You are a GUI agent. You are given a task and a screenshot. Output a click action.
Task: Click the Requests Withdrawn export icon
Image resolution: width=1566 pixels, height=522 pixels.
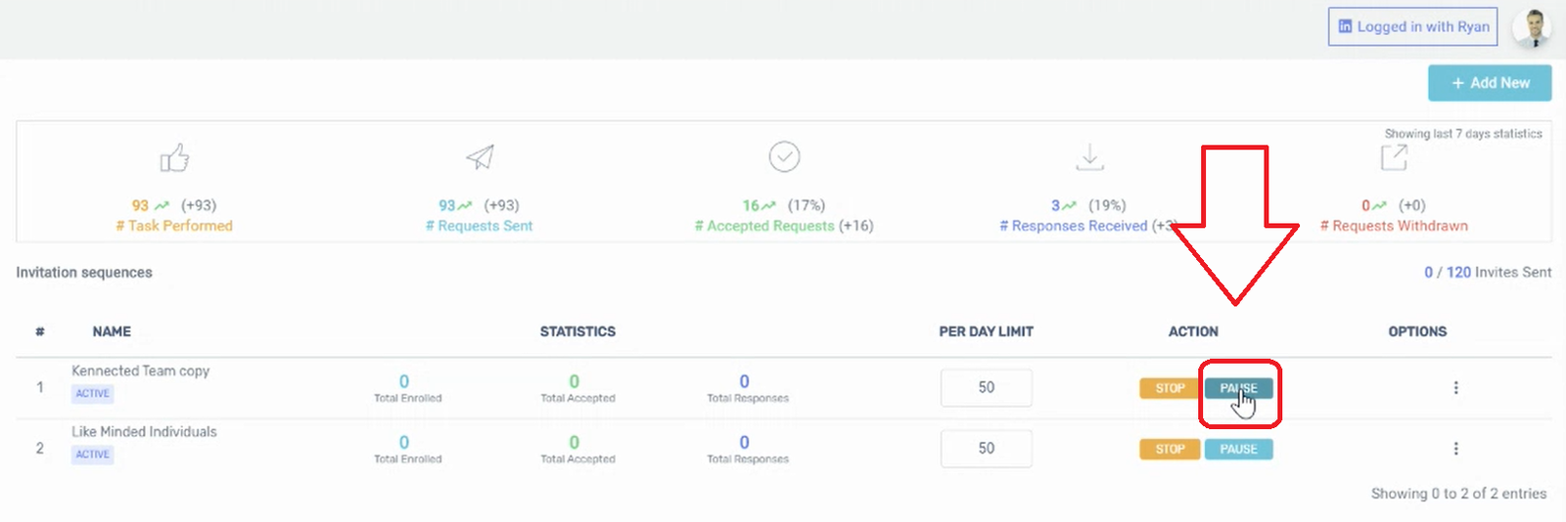click(x=1394, y=156)
